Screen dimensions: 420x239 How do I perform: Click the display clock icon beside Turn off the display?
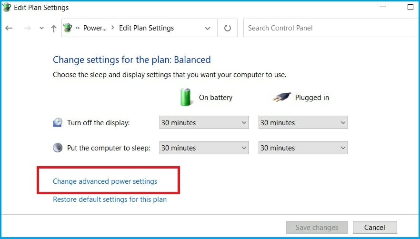(x=58, y=123)
